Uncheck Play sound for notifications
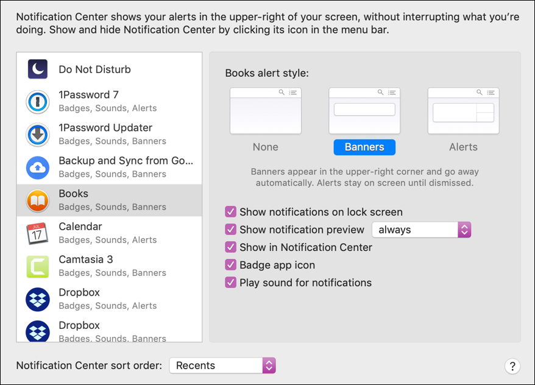 point(230,282)
